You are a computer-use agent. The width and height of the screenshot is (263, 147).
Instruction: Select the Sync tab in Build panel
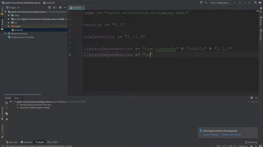pyautogui.click(x=16, y=98)
